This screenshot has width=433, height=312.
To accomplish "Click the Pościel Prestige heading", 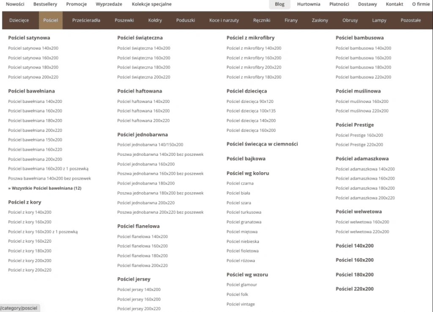I will click(355, 125).
